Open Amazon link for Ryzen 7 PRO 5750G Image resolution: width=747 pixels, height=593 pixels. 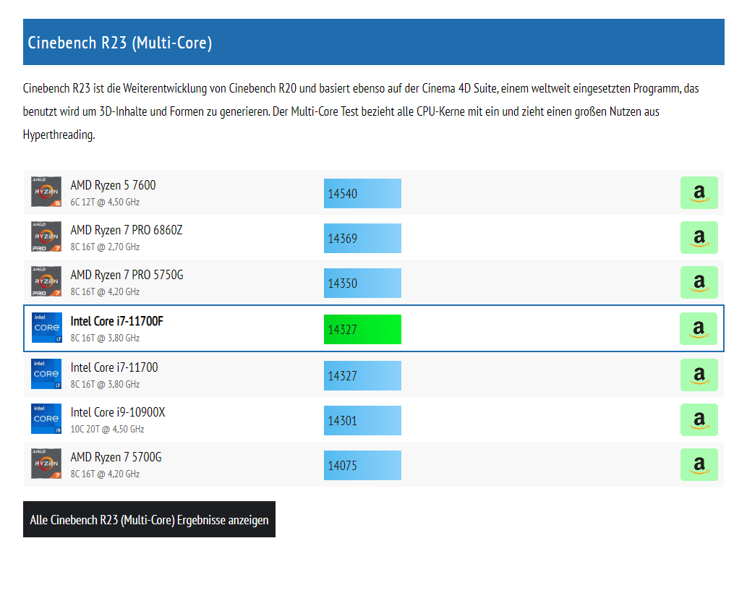[x=699, y=283]
